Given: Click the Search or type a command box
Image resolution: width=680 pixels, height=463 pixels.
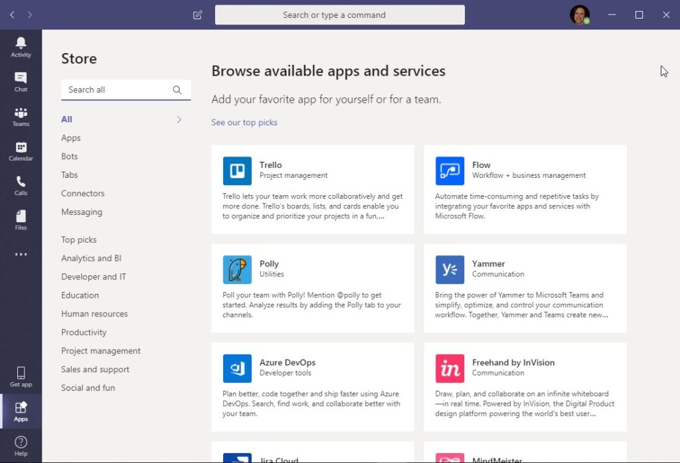Looking at the screenshot, I should [x=339, y=15].
